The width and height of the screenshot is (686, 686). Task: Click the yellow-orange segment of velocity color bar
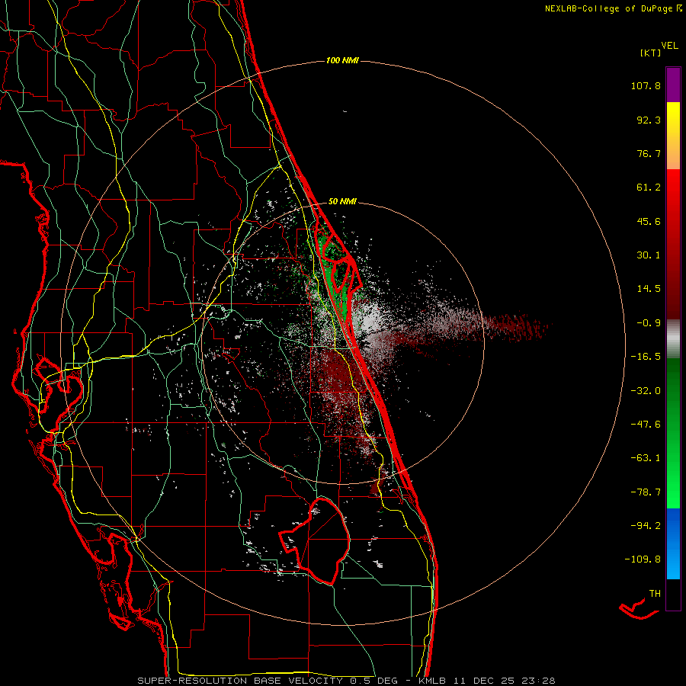[673, 136]
